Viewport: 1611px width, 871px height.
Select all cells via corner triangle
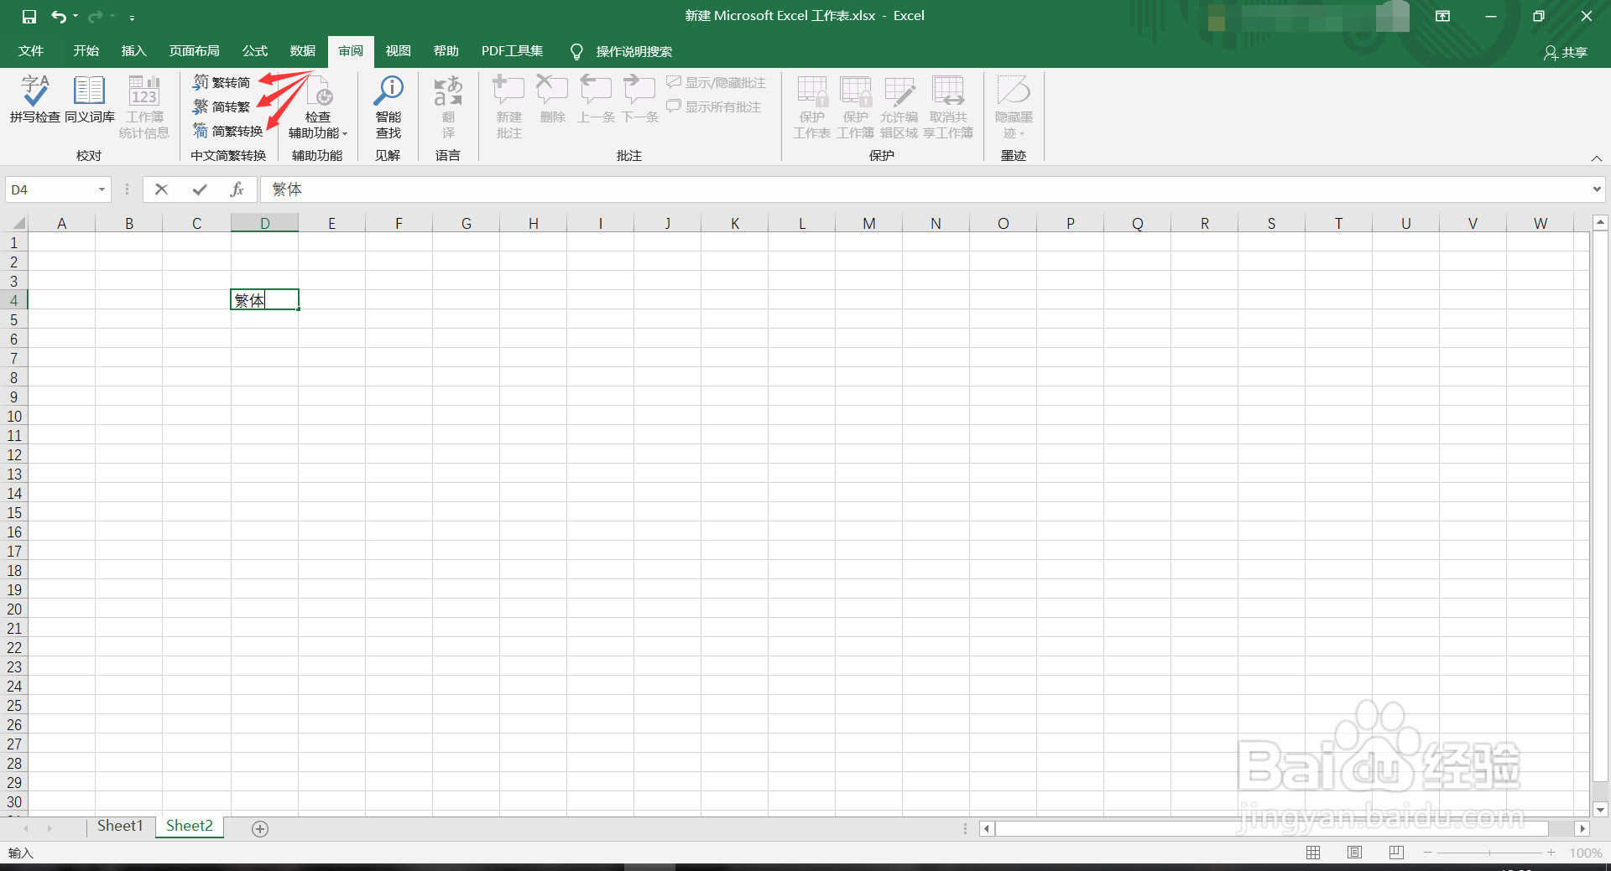(18, 223)
